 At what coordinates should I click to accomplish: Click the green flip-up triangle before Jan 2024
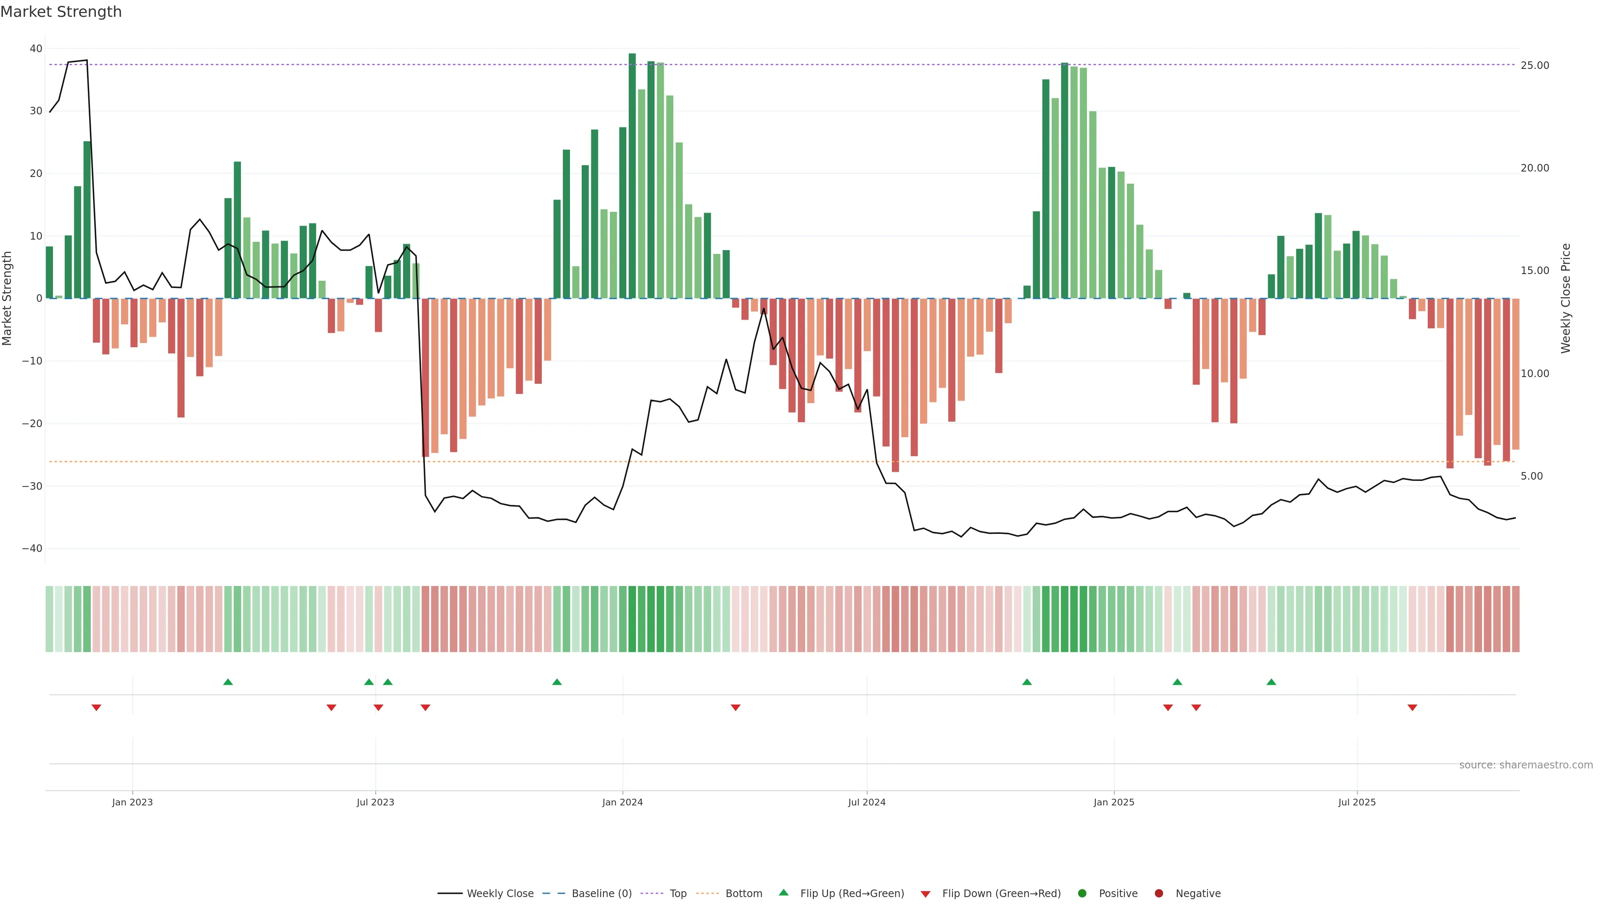point(557,682)
